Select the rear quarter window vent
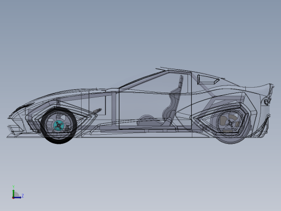This screenshot has height=211, width=281. (x=208, y=80)
